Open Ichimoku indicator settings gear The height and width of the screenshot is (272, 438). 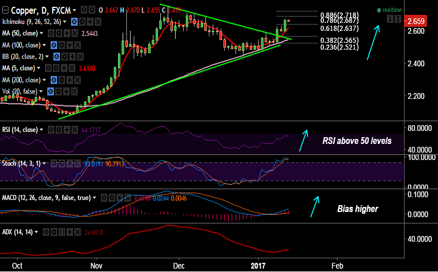pyautogui.click(x=82, y=22)
